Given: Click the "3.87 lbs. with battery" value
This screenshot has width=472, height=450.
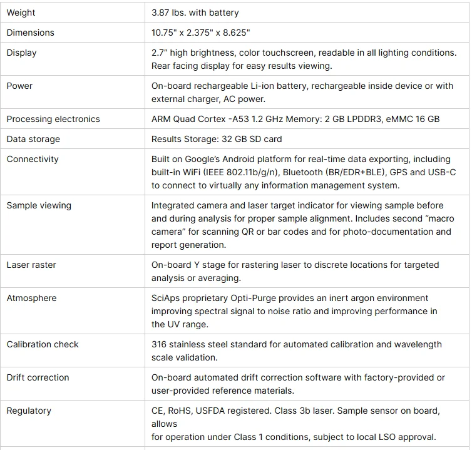Looking at the screenshot, I should click(x=195, y=13).
